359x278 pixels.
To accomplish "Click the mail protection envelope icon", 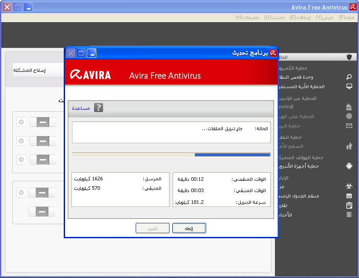I will coord(349,126).
